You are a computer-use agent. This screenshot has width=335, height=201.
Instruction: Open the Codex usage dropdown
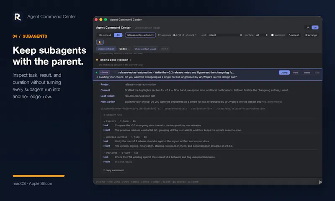point(124,49)
